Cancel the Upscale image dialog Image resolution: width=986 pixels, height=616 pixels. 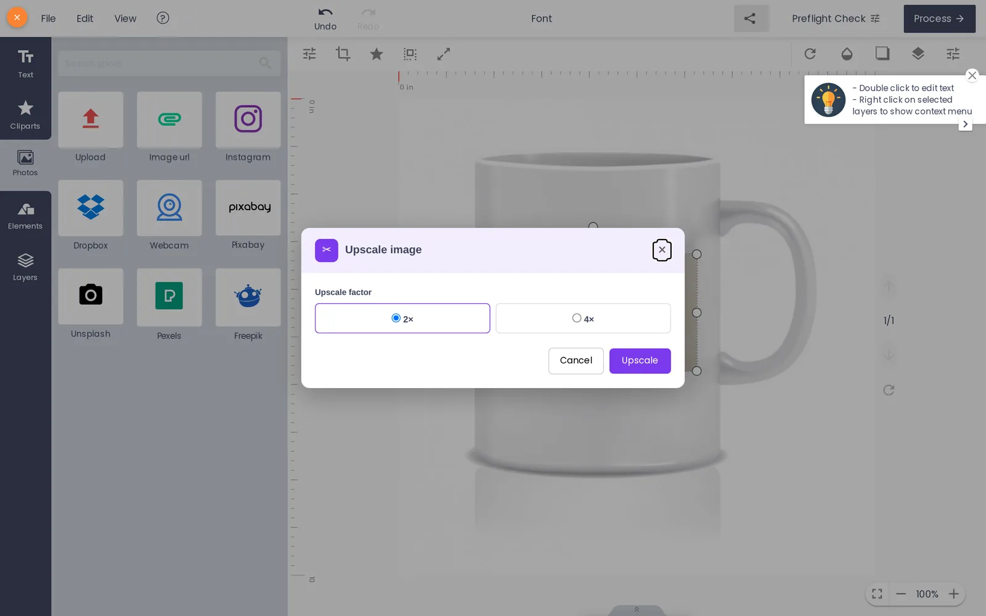coord(576,360)
